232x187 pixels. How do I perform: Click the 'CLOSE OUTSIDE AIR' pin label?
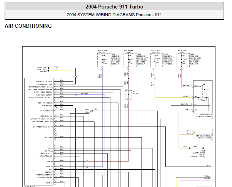point(45,177)
